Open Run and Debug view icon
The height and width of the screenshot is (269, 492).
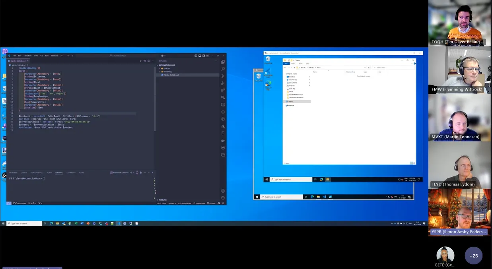click(223, 83)
